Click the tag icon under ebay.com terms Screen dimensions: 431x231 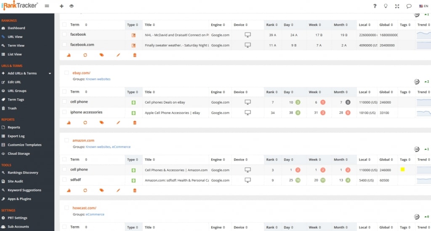[102, 122]
